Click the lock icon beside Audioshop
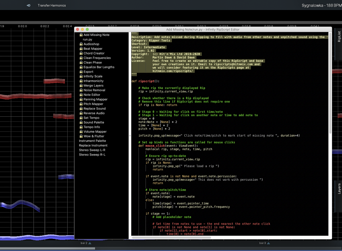This screenshot has height=251, width=342. tap(81, 44)
